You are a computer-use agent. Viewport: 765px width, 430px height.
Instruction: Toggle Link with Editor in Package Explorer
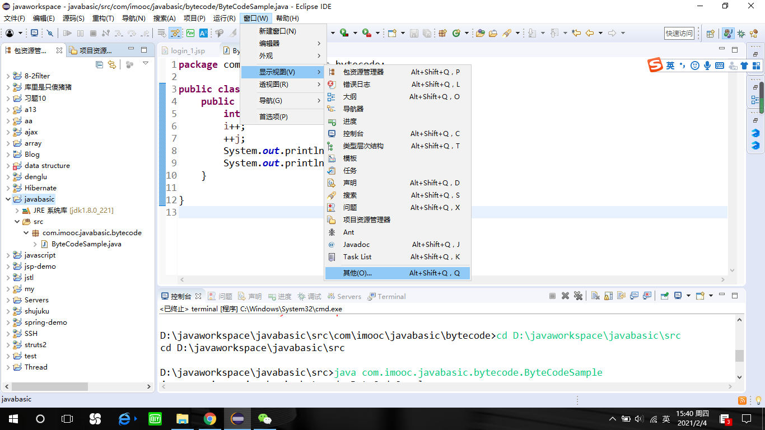pos(111,65)
